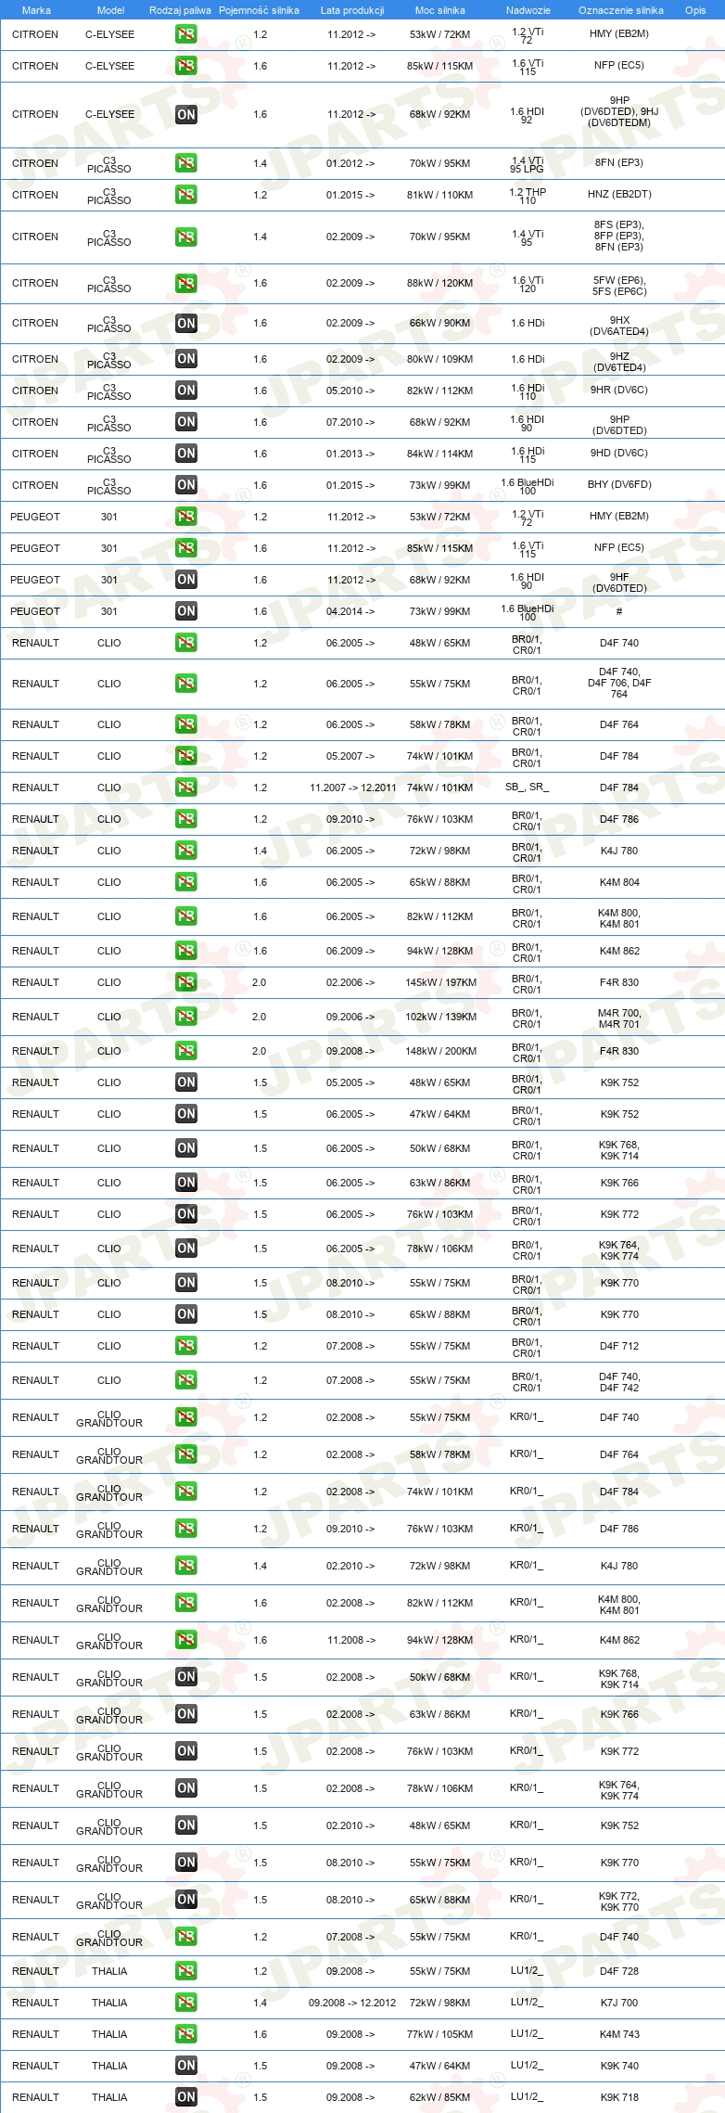Click petrol icon in C3 Picasso 88kW/120KM row
The image size is (725, 2113).
[186, 283]
